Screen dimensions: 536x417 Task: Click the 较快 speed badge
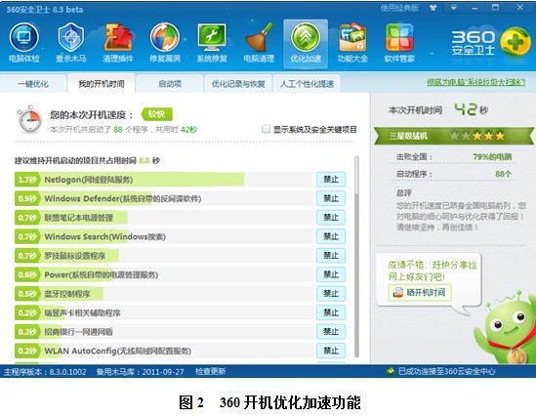tap(156, 114)
